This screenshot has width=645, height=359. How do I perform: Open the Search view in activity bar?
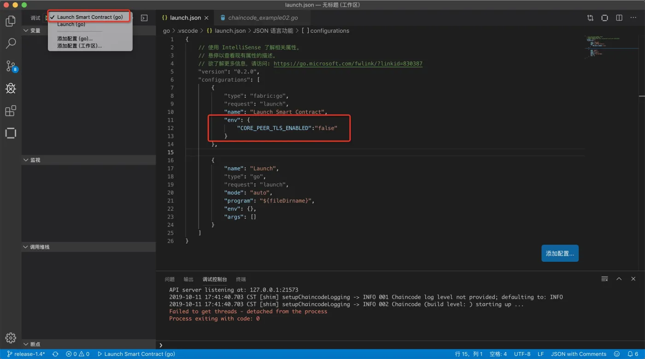[11, 43]
